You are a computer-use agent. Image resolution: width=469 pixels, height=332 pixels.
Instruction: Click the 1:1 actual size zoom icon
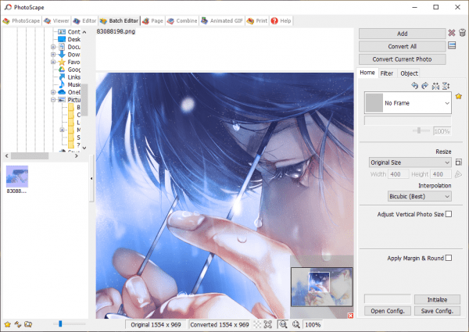pos(283,324)
